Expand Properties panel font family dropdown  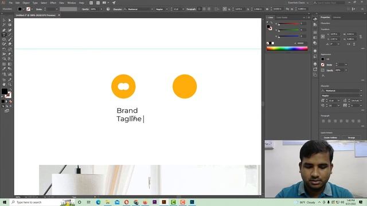click(x=361, y=90)
